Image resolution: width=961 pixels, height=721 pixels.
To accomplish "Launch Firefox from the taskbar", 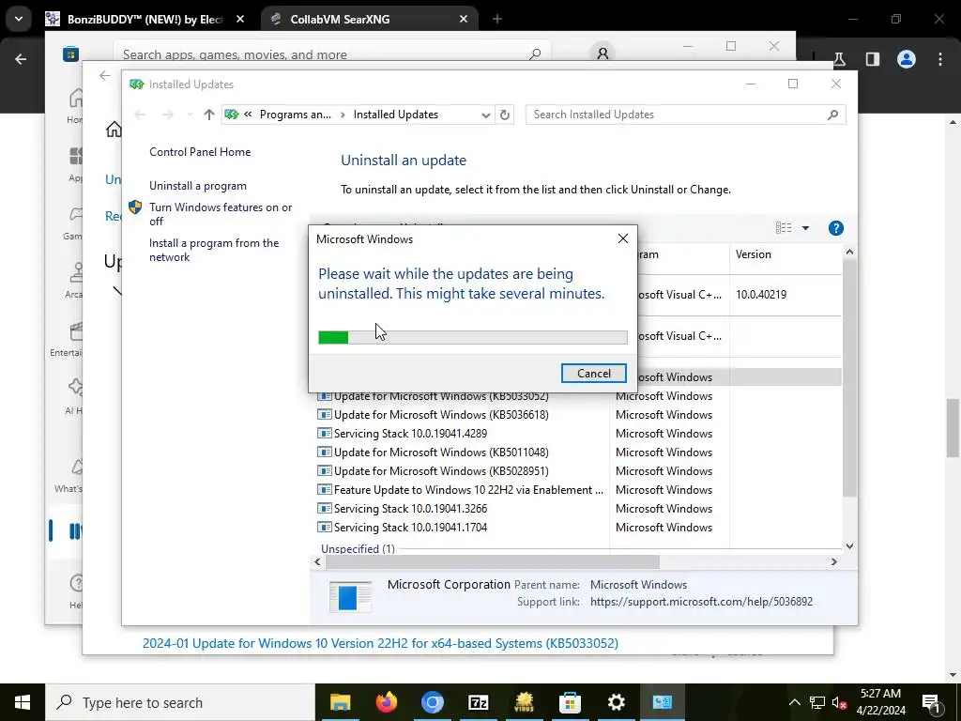I will click(386, 702).
